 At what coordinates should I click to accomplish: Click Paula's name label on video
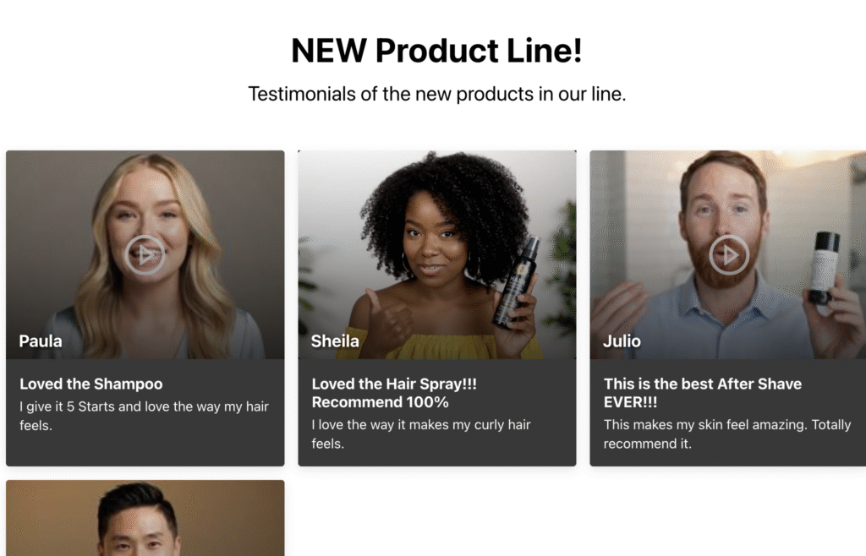click(41, 341)
